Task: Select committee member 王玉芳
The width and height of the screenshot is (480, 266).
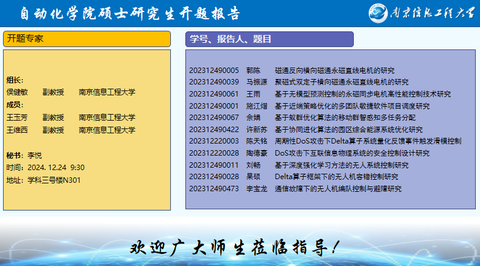Action: 18,118
